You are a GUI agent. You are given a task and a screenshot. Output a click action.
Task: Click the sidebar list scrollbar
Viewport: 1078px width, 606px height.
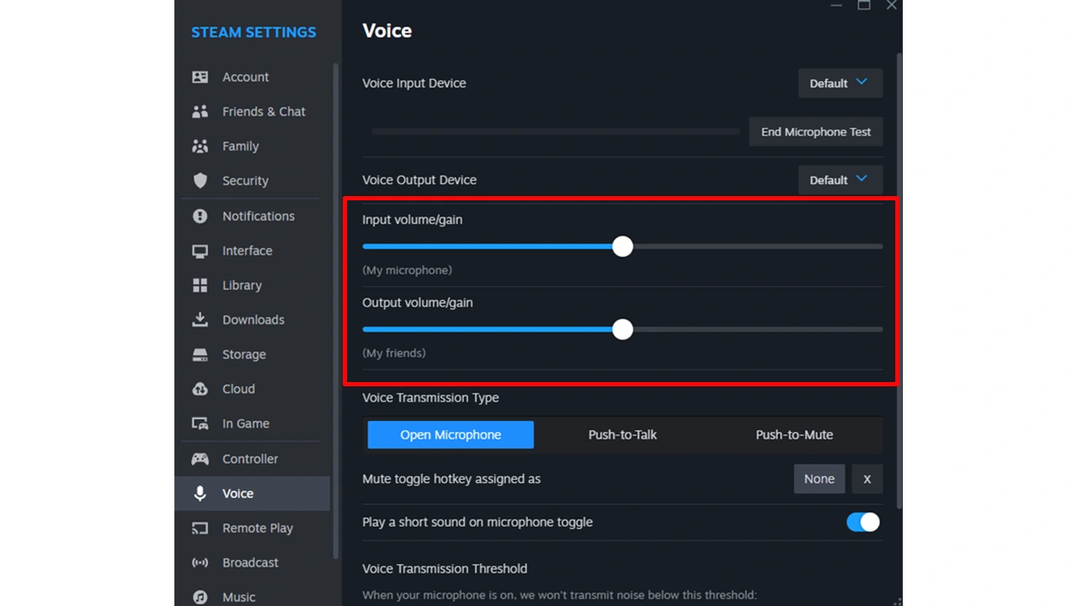[x=336, y=311]
